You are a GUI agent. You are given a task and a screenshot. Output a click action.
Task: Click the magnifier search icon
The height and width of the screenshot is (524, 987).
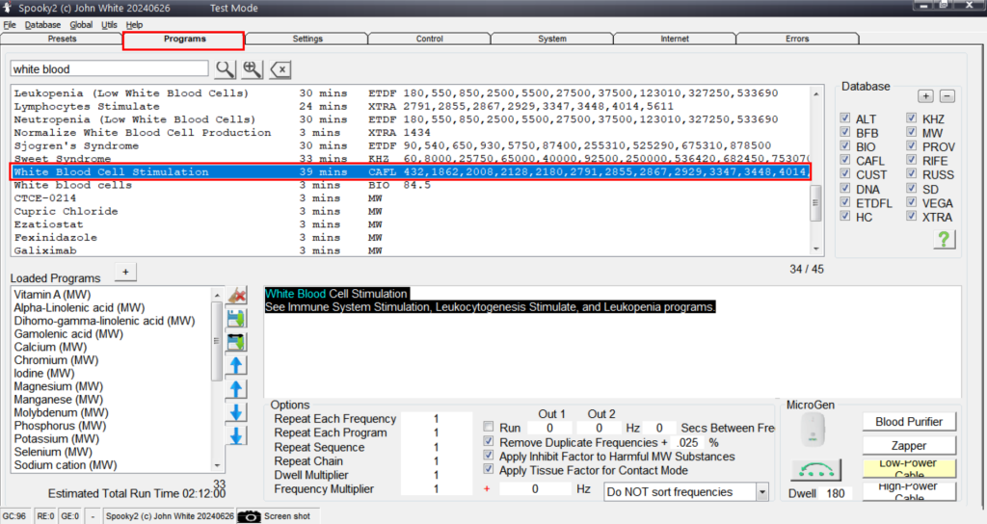[x=225, y=68]
